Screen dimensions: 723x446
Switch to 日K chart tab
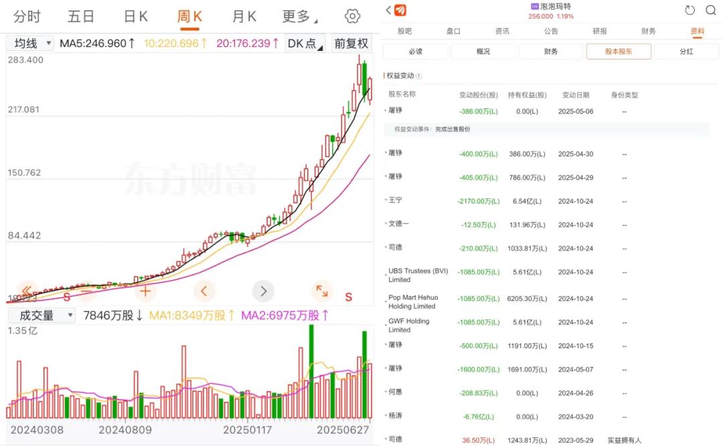135,17
